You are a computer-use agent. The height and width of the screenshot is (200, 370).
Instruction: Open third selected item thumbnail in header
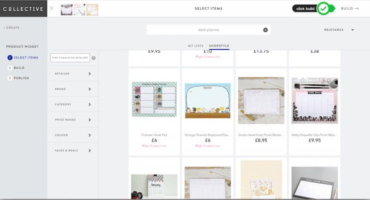tap(92, 10)
